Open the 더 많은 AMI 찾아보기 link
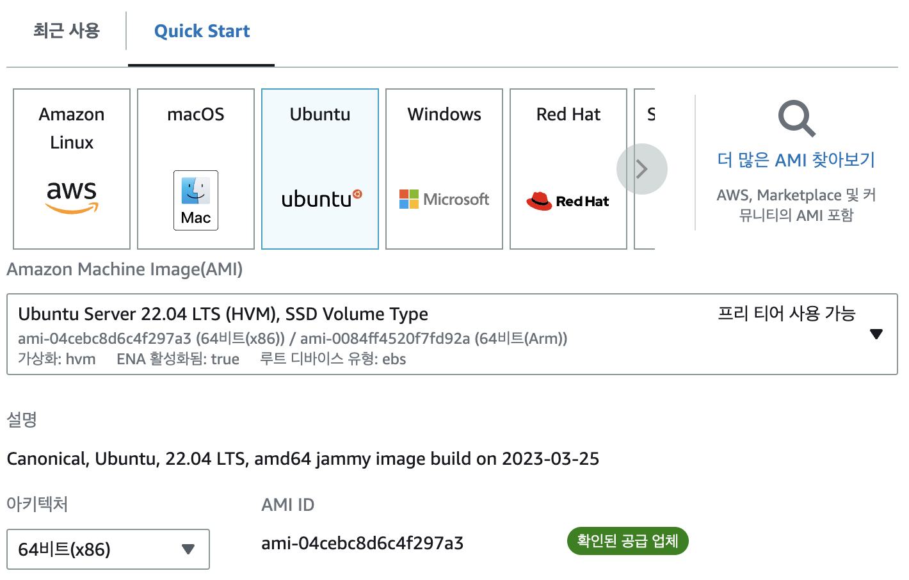This screenshot has height=580, width=909. (x=796, y=159)
